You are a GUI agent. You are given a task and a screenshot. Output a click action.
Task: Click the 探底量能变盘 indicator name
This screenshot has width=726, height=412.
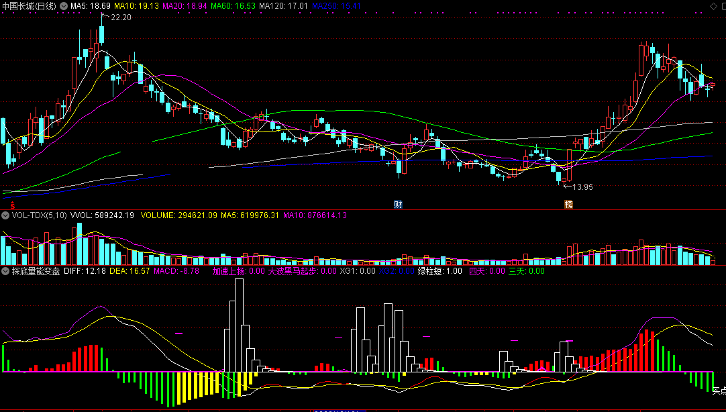pyautogui.click(x=36, y=271)
